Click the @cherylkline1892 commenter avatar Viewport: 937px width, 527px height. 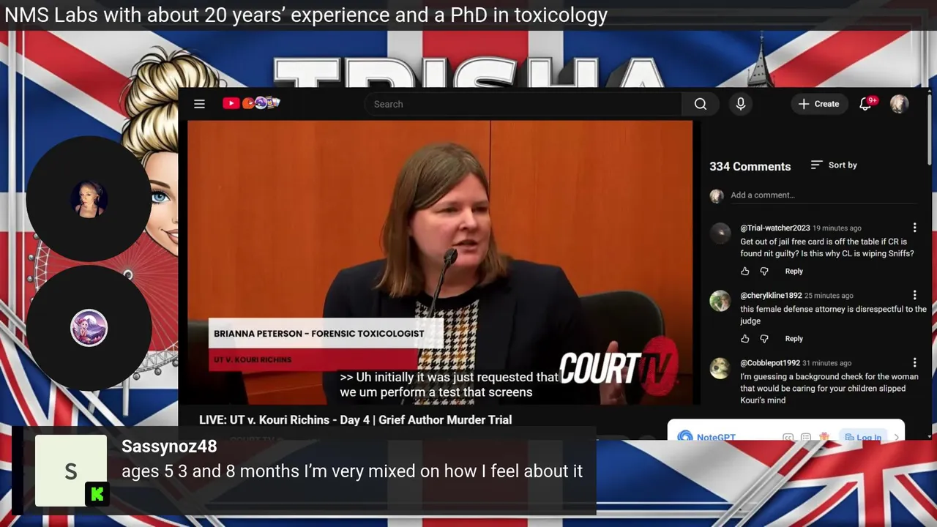[x=720, y=300]
